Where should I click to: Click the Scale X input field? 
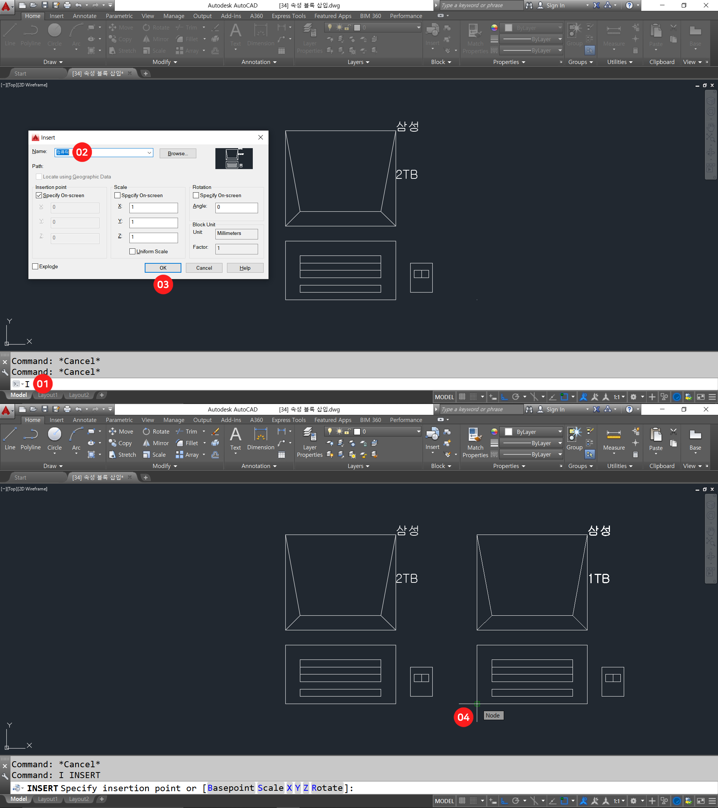(x=153, y=208)
